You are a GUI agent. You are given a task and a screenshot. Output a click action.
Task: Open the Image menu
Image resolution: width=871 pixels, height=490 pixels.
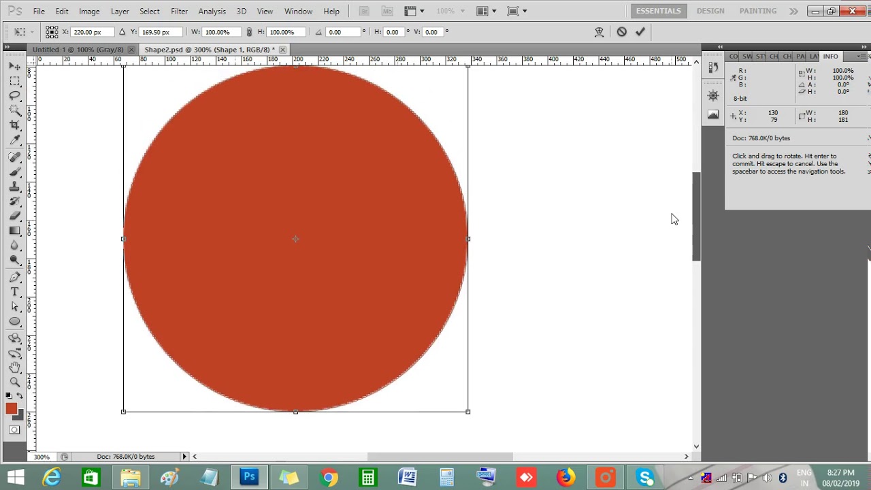(89, 12)
